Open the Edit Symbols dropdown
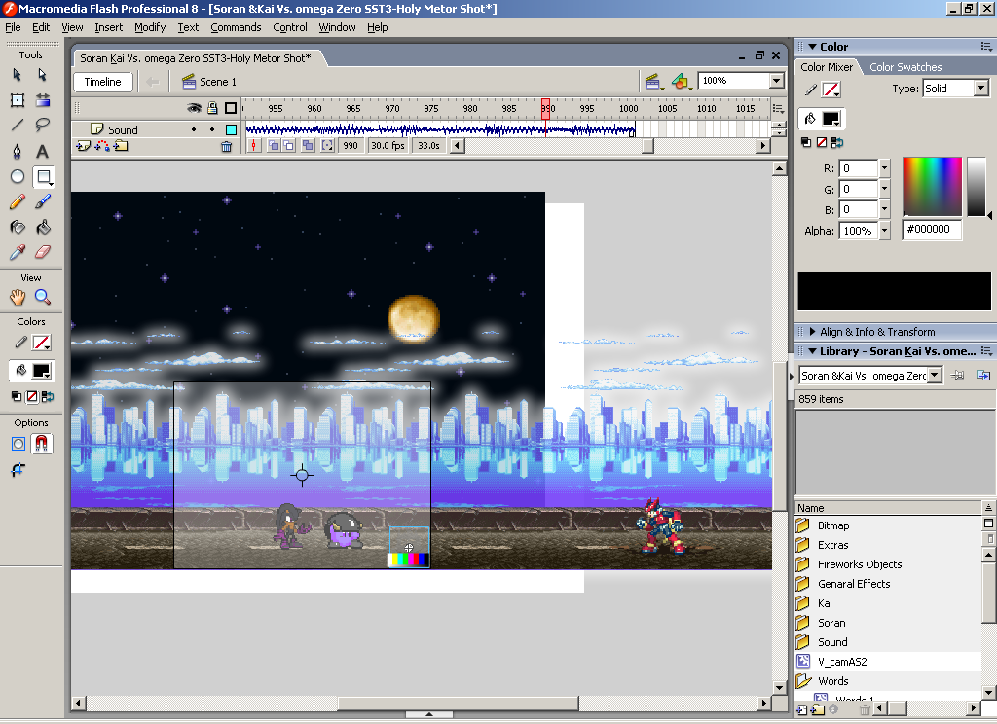 681,82
